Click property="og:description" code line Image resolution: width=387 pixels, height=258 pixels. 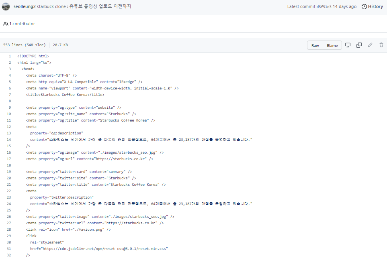click(x=57, y=133)
